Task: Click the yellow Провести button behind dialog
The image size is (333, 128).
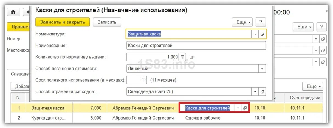Action: 19,27
